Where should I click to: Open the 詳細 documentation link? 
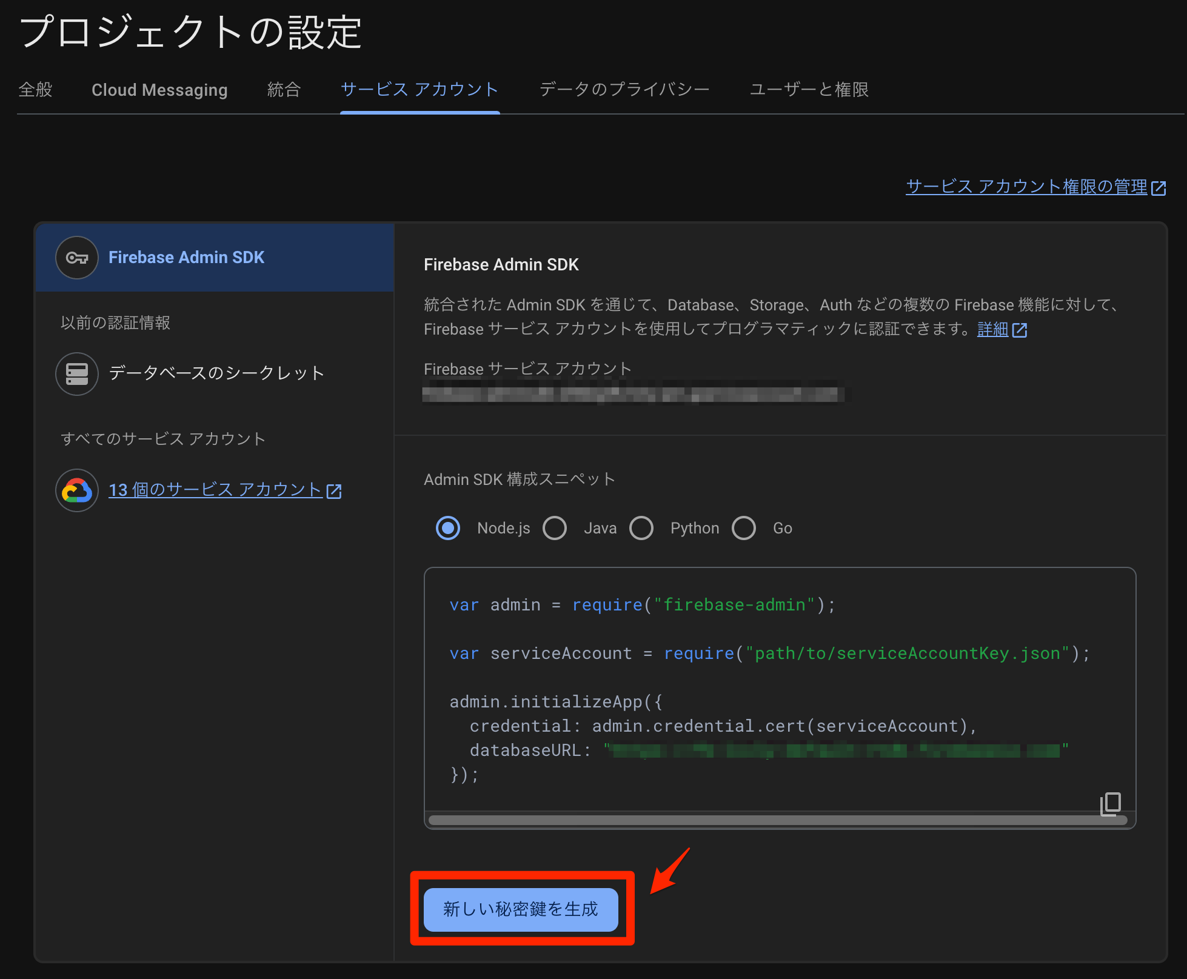click(992, 329)
